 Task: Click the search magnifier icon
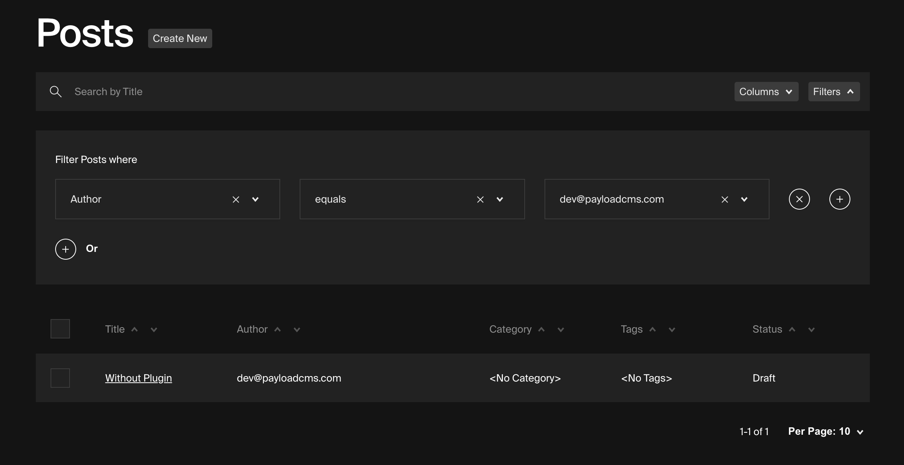click(56, 92)
